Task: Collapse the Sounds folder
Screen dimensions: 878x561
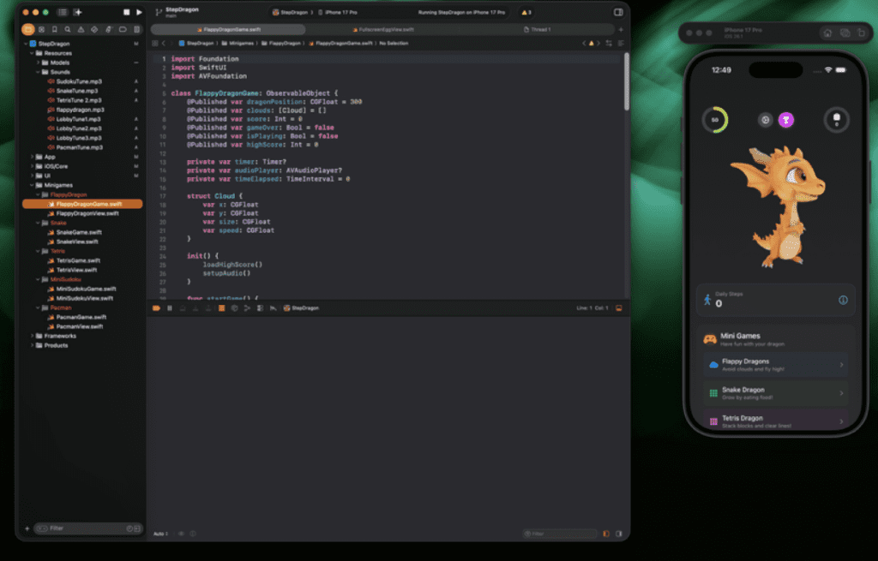Action: click(x=39, y=72)
